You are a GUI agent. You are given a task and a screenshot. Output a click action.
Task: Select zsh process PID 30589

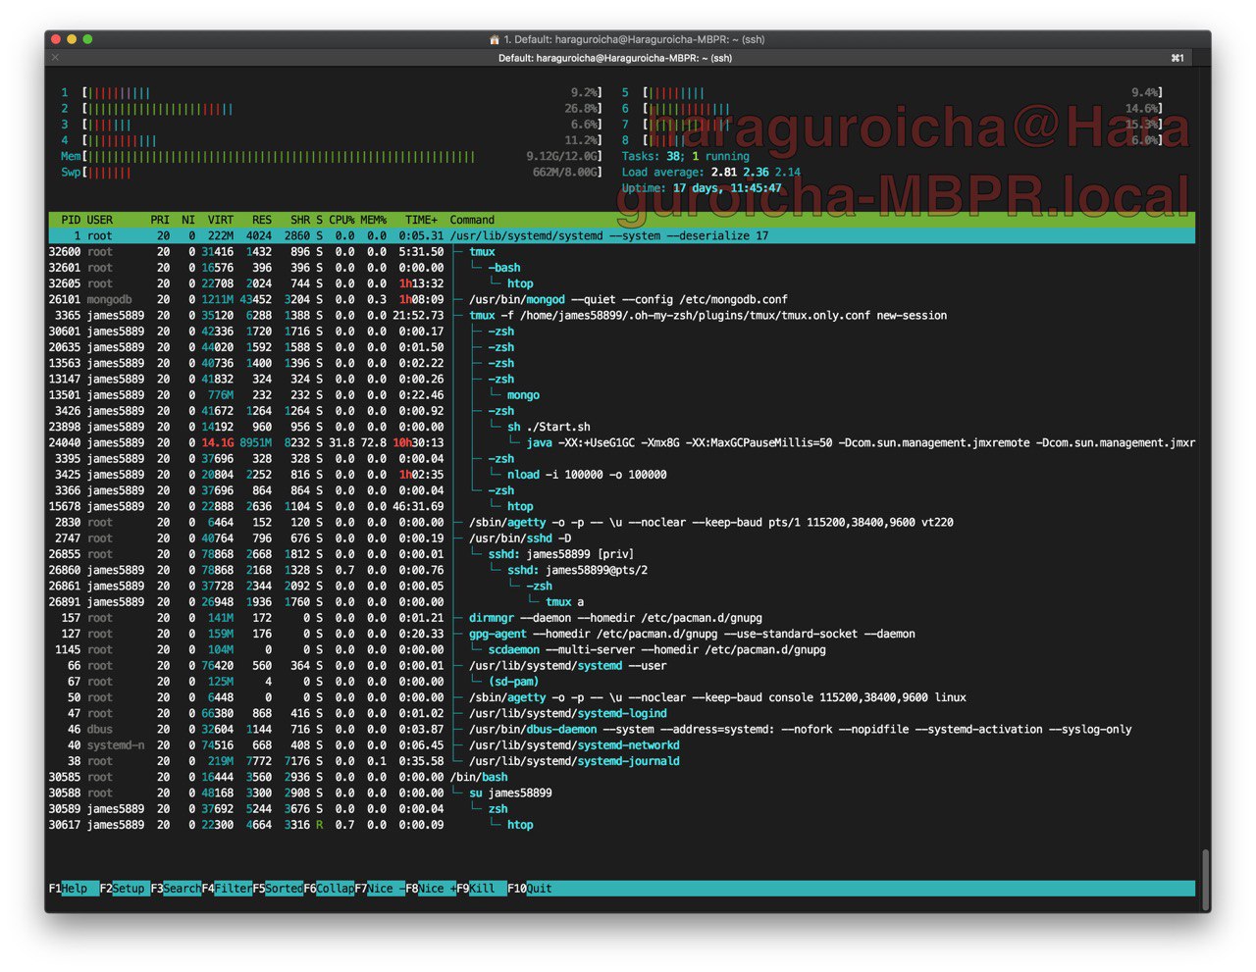click(622, 809)
